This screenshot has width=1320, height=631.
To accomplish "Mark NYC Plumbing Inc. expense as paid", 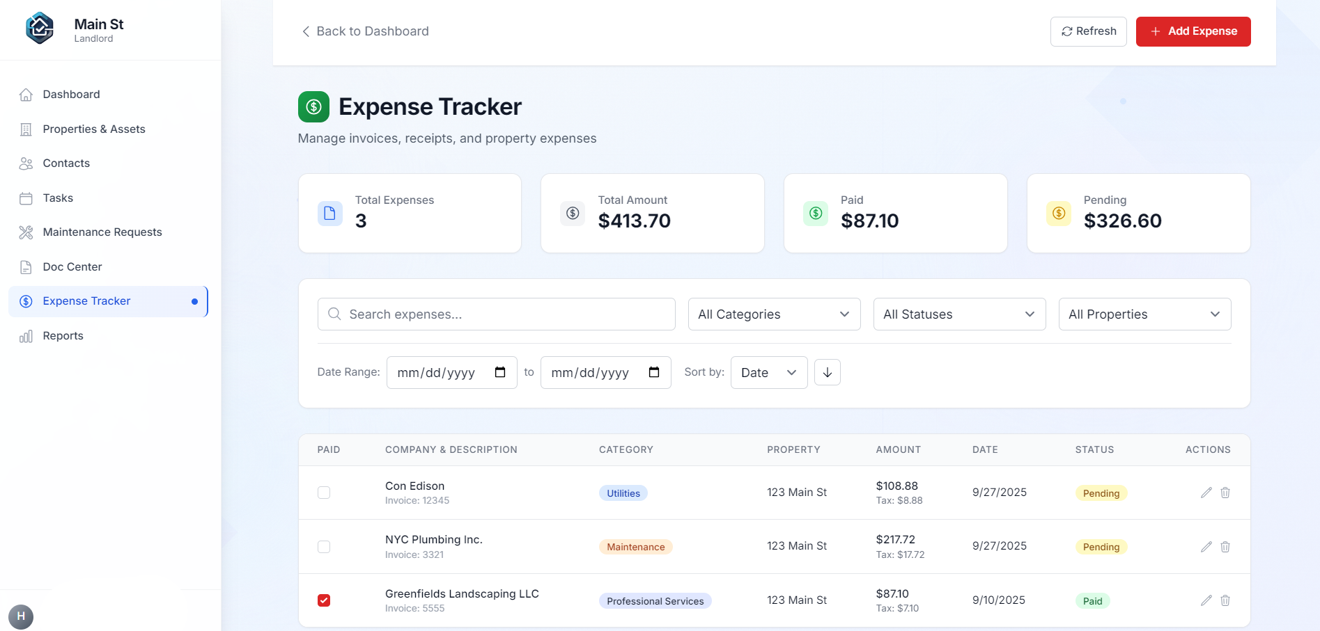I will [x=324, y=547].
